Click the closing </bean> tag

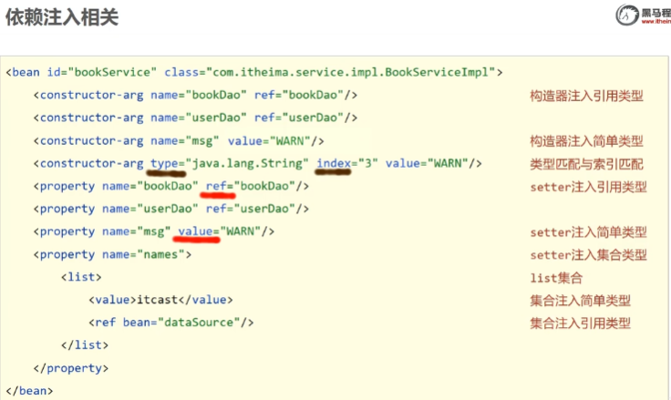coord(29,391)
